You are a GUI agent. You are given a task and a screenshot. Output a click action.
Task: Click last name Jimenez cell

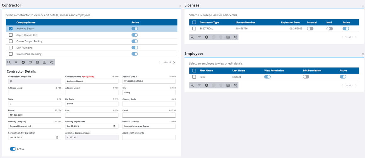[x=237, y=77]
